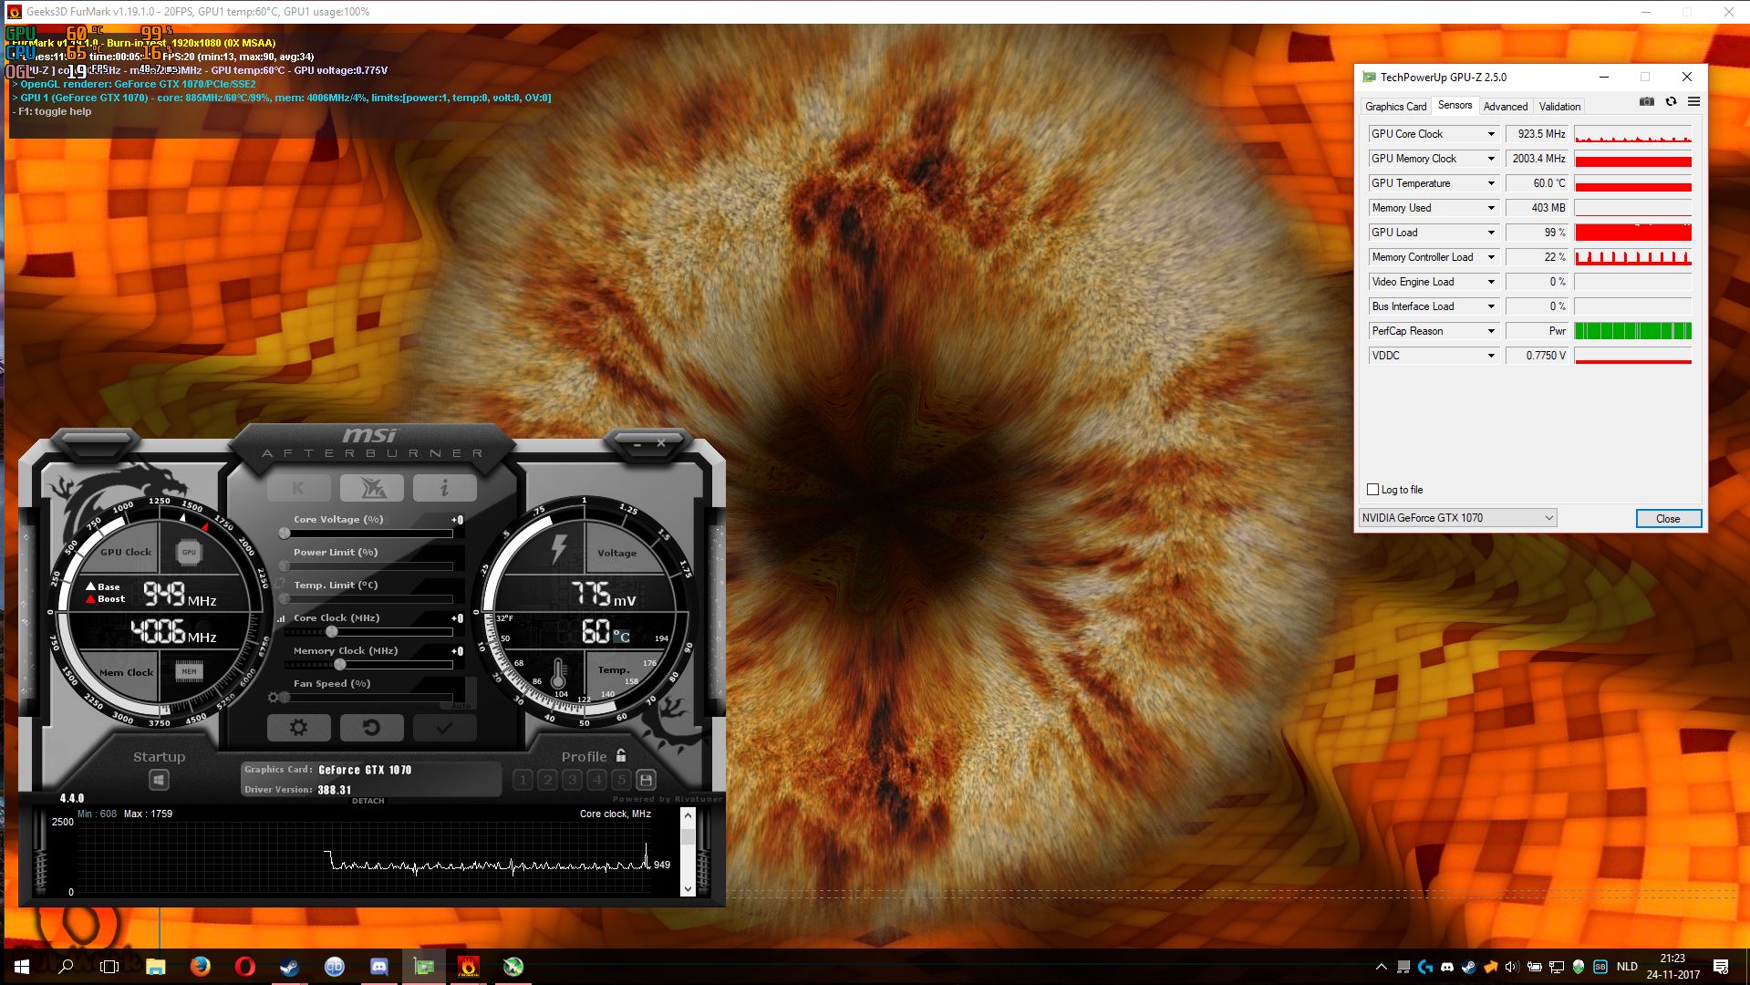Click Afterburner graph scrollbar up arrow
The width and height of the screenshot is (1750, 985).
pos(688,815)
